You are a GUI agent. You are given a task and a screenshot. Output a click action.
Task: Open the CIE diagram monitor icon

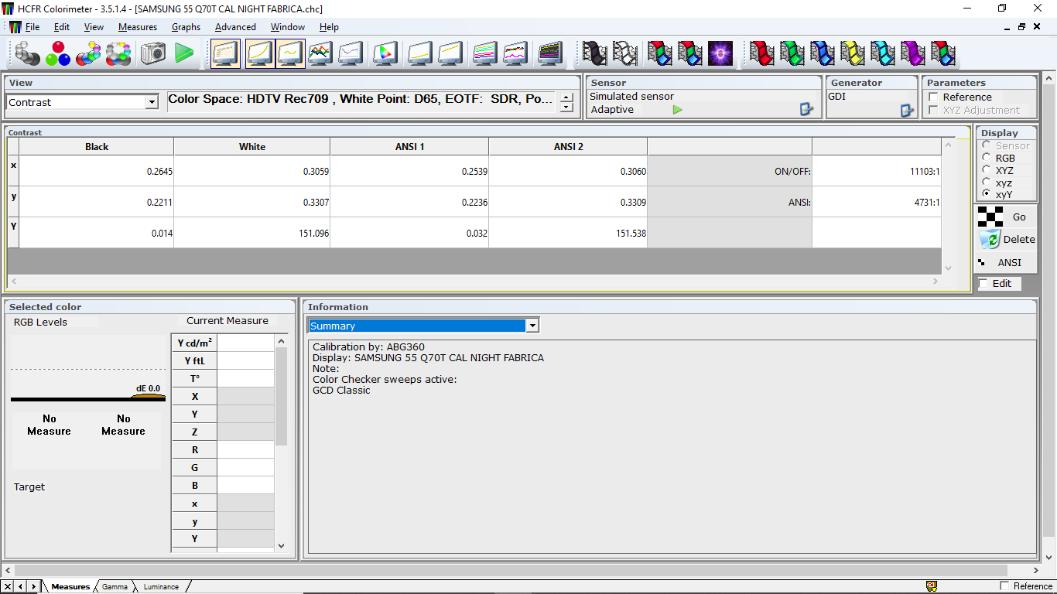[385, 53]
